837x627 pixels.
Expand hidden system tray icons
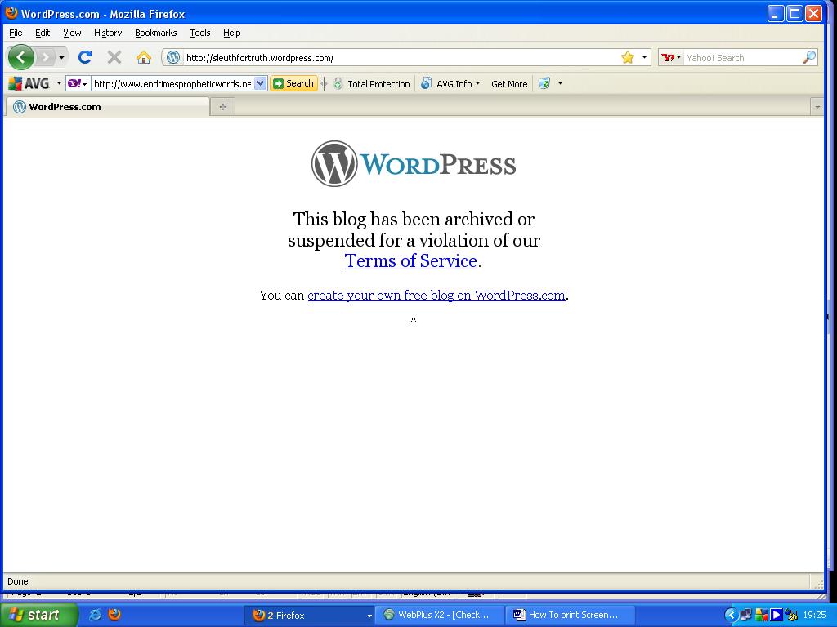tap(731, 616)
